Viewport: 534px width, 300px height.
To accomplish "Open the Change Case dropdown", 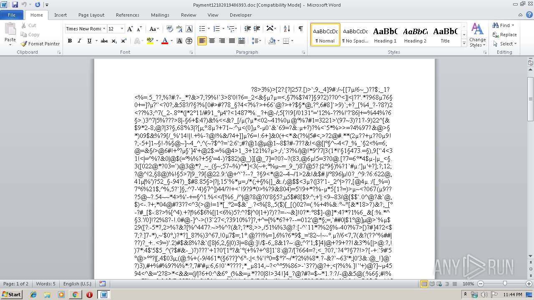I will 154,29.
